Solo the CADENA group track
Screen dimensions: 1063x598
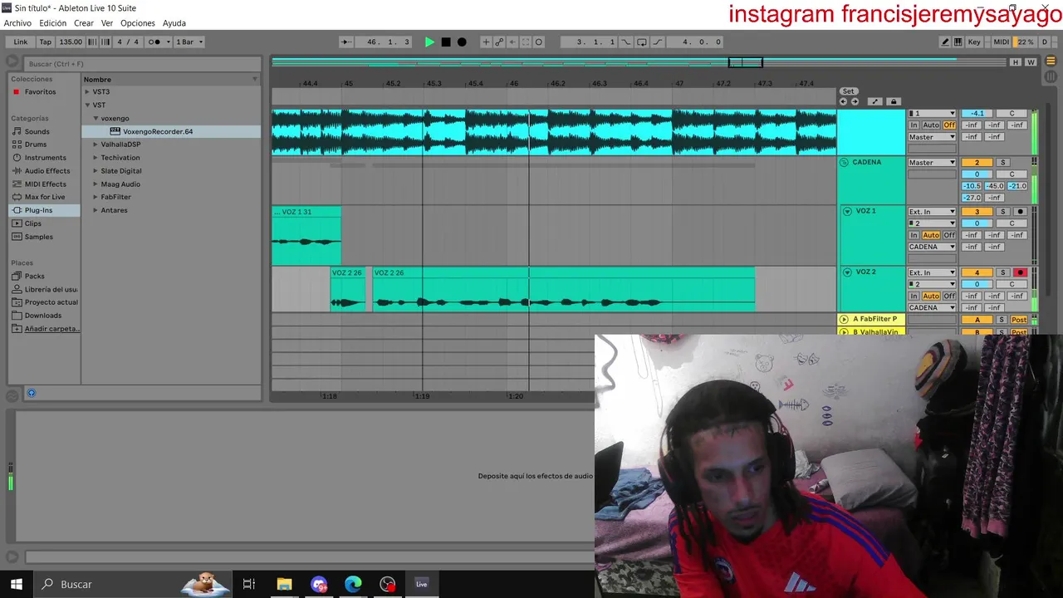click(x=1002, y=162)
